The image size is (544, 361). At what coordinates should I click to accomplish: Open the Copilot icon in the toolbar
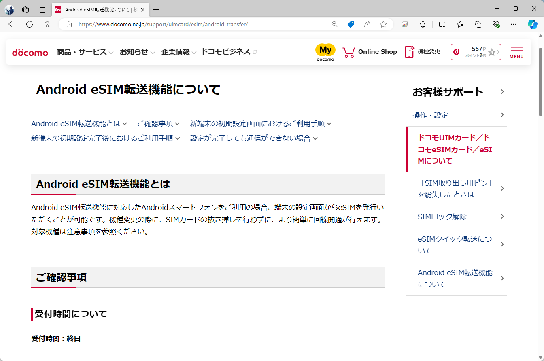click(x=532, y=24)
